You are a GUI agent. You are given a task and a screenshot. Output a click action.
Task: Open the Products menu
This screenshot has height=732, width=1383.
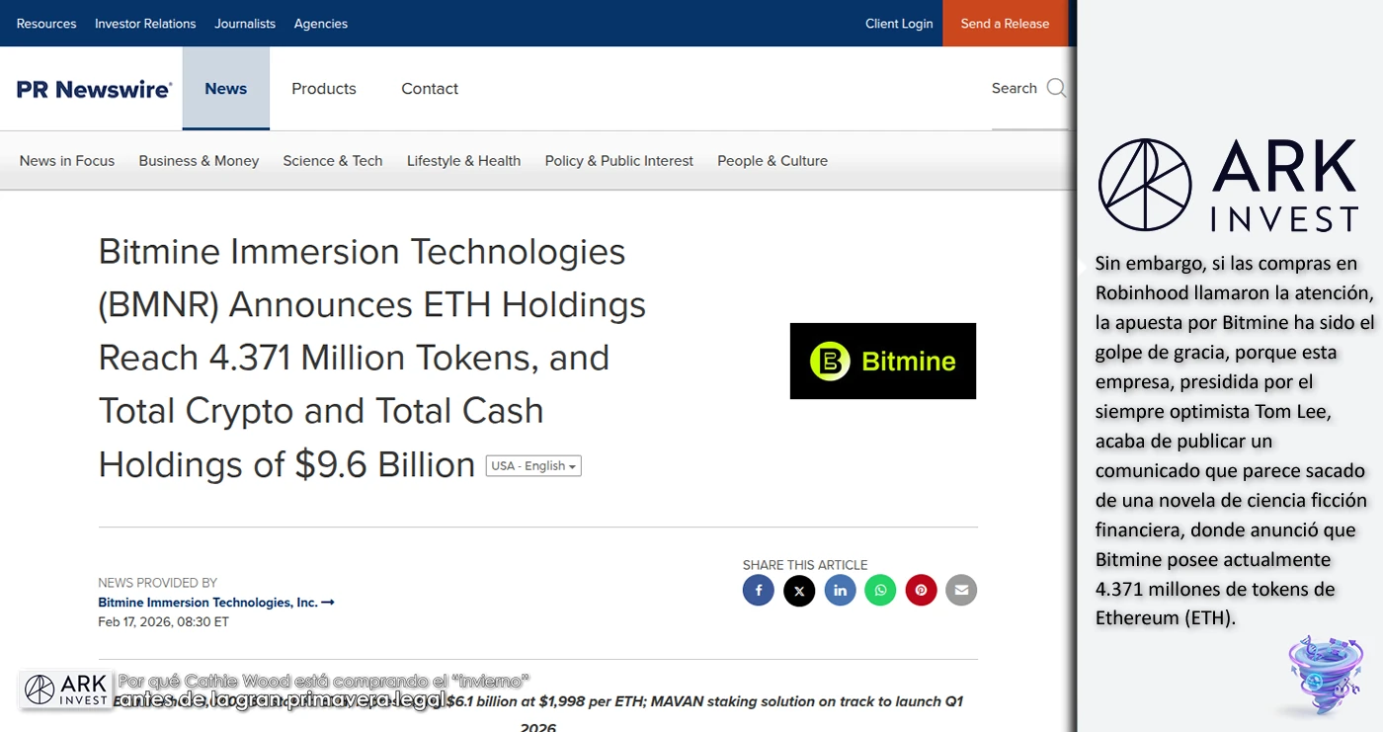(323, 89)
